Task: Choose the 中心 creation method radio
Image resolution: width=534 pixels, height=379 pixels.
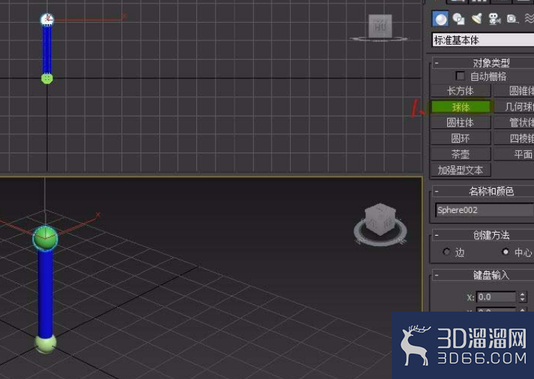Action: 506,252
